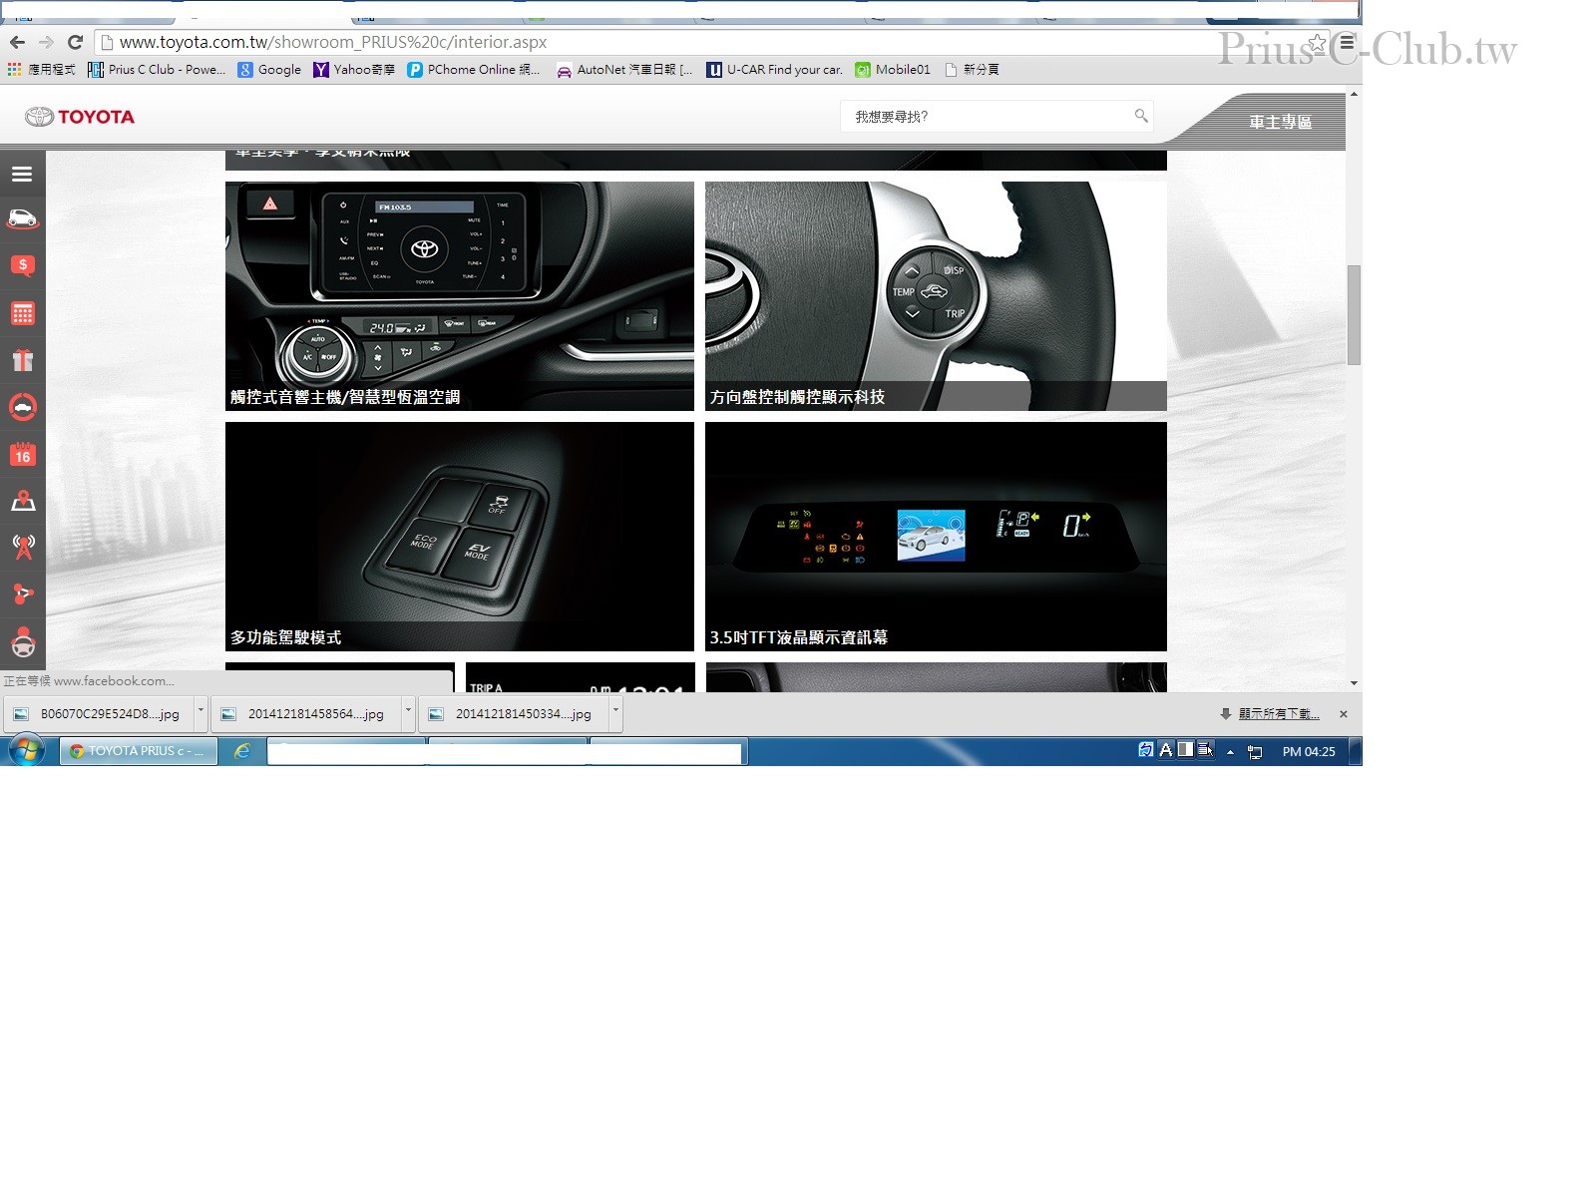Reload the page with the refresh icon

75,42
